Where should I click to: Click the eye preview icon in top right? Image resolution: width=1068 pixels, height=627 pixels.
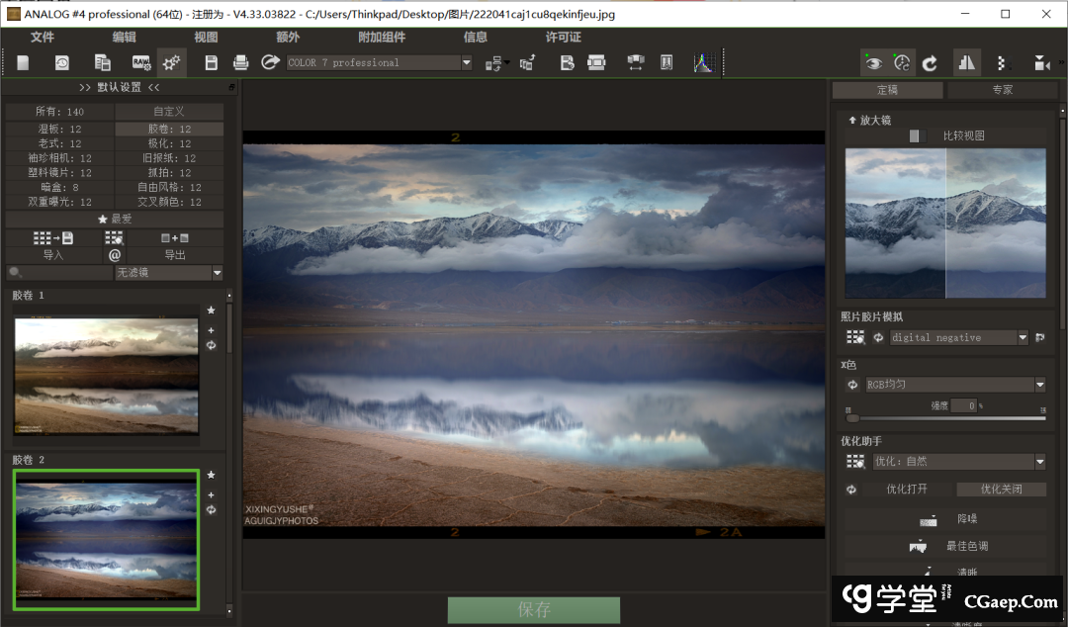[x=873, y=62]
